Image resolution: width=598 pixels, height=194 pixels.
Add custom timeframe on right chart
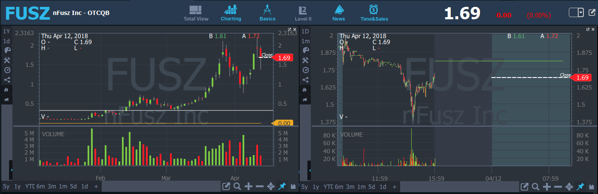click(395, 187)
